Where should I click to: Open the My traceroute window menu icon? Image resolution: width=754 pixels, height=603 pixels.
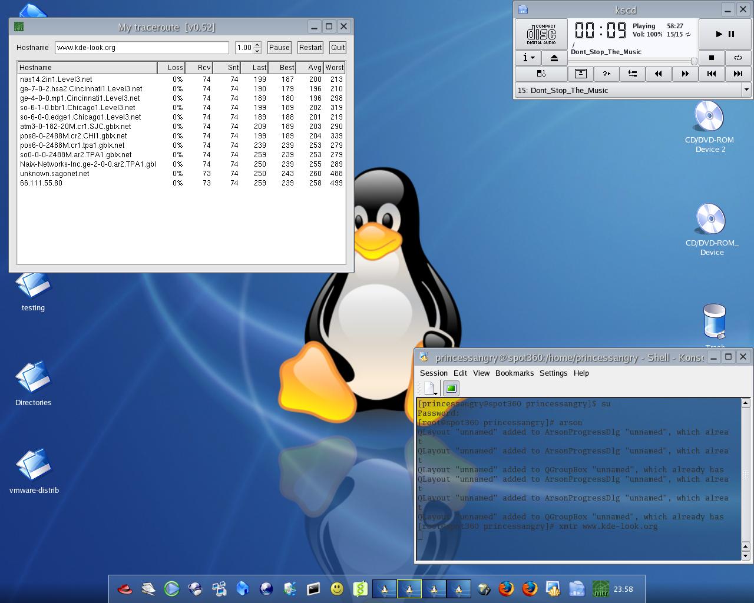18,26
